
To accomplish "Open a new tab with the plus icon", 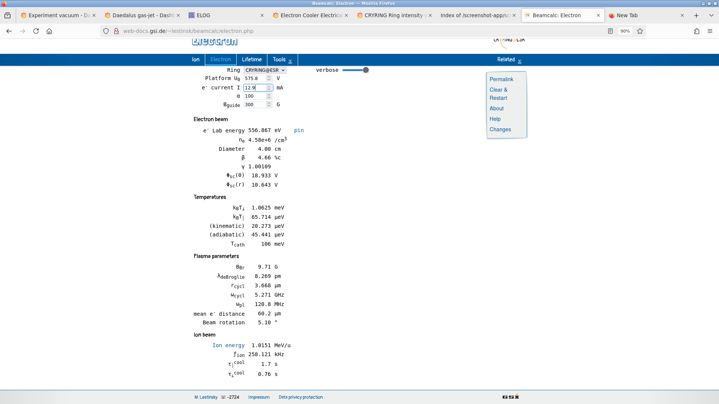I will coord(696,15).
